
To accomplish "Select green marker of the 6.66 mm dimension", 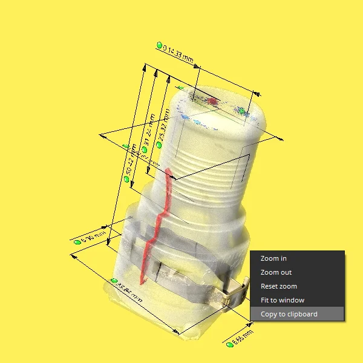I will pos(229,345).
